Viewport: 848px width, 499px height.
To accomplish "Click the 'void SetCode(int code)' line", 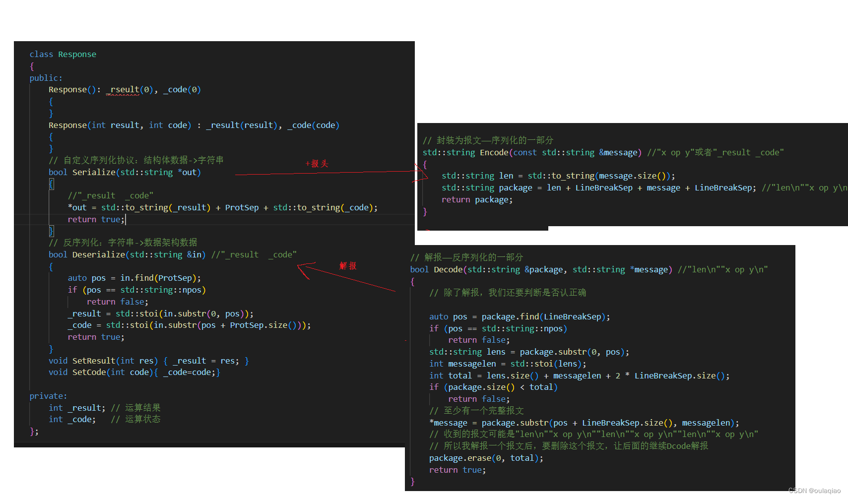I will (134, 372).
